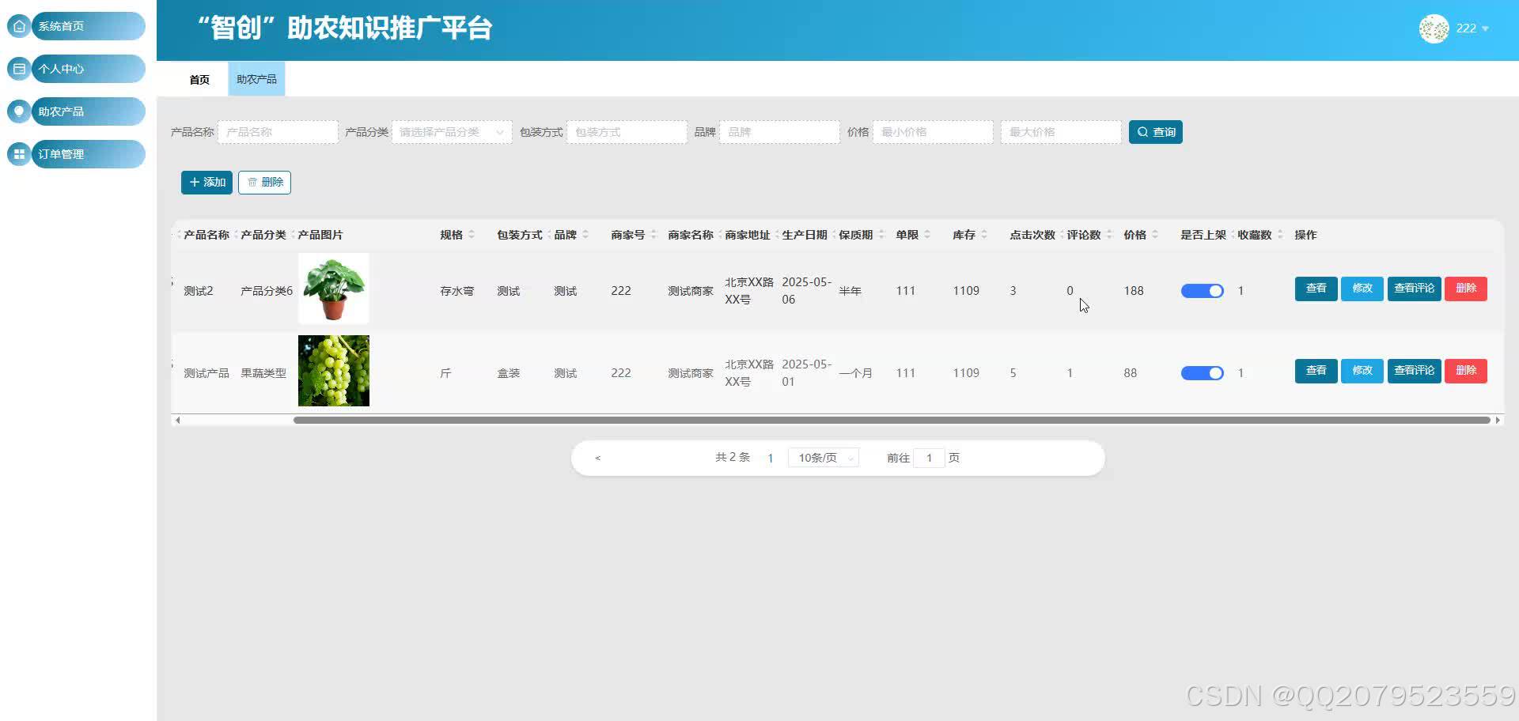1519x721 pixels.
Task: Sort by 单限 column arrows
Action: 927,235
